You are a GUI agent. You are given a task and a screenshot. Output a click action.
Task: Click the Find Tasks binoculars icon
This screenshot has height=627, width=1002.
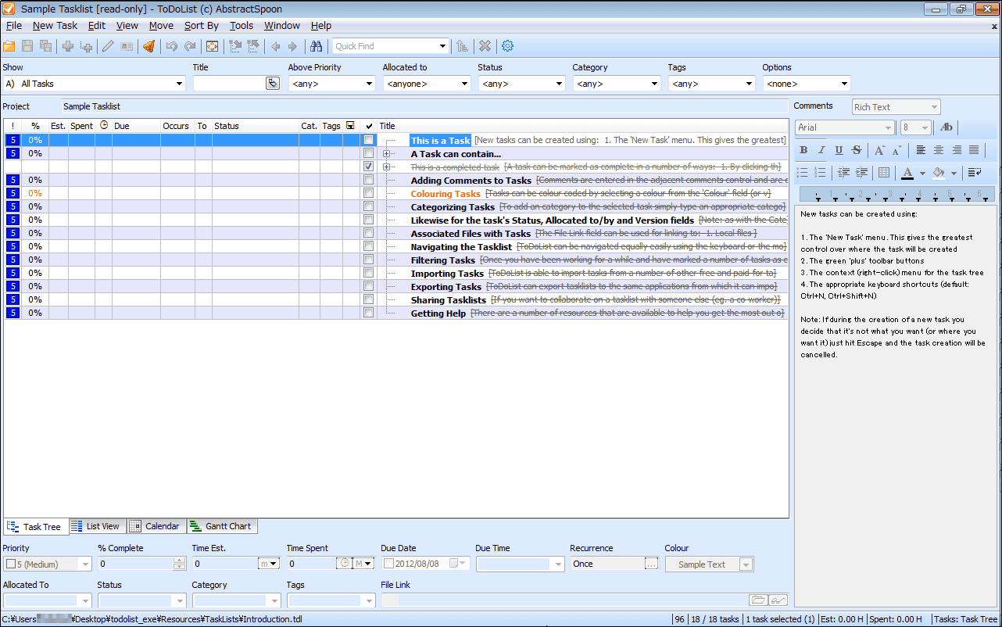[x=317, y=46]
